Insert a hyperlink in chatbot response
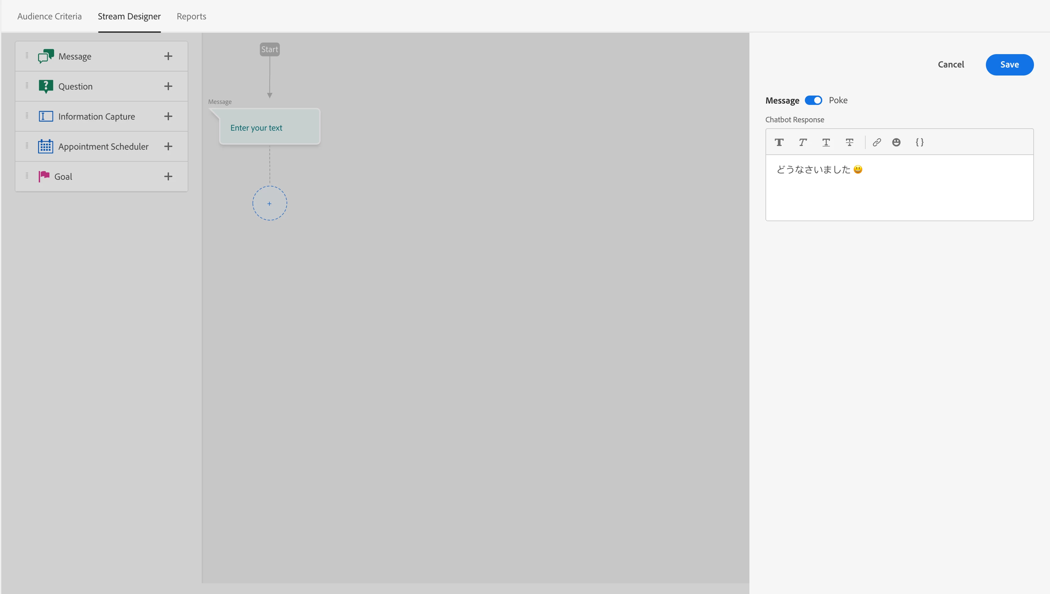This screenshot has height=594, width=1050. pyautogui.click(x=877, y=142)
